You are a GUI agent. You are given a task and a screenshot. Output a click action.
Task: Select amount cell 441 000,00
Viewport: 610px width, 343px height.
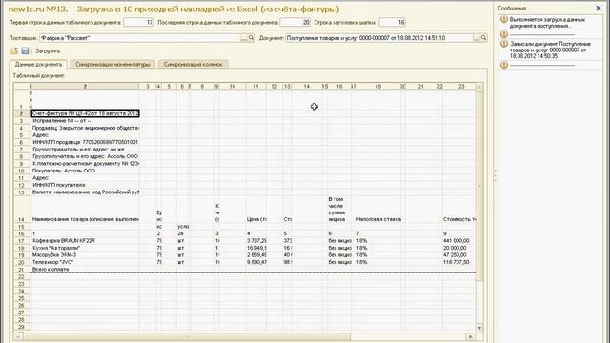[x=458, y=241]
